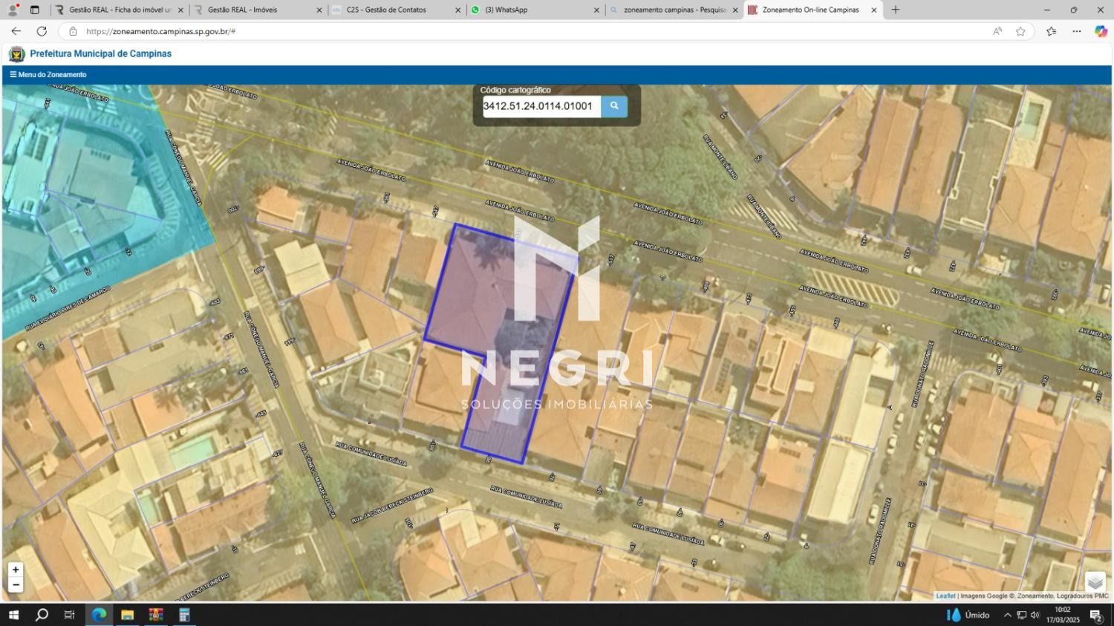Zoom in the map with plus button
The height and width of the screenshot is (626, 1114).
tap(16, 570)
